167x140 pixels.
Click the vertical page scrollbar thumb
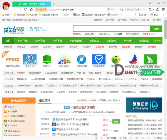coord(166,29)
